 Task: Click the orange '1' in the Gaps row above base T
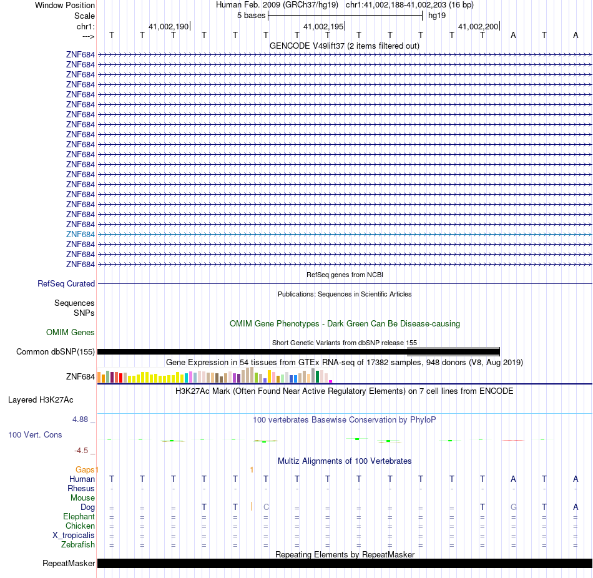point(252,470)
